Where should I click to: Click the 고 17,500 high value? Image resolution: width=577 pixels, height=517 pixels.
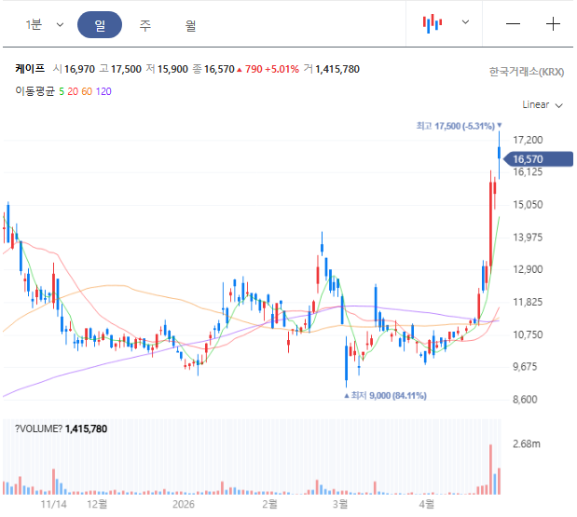(x=120, y=69)
